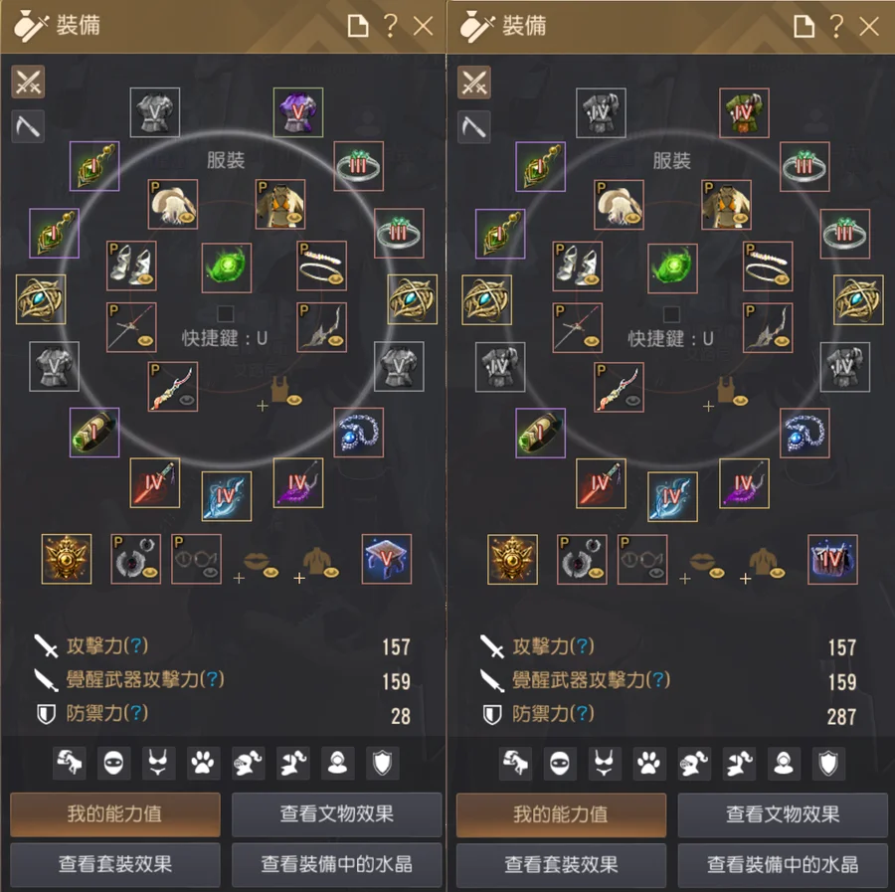Click the paw pet icon in left panel
Screen dimensions: 895x892
[203, 763]
